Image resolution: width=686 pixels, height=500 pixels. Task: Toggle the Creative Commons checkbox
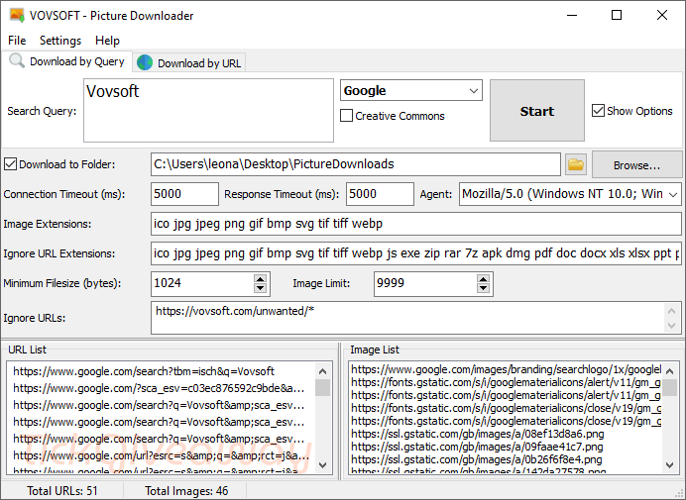[x=346, y=116]
